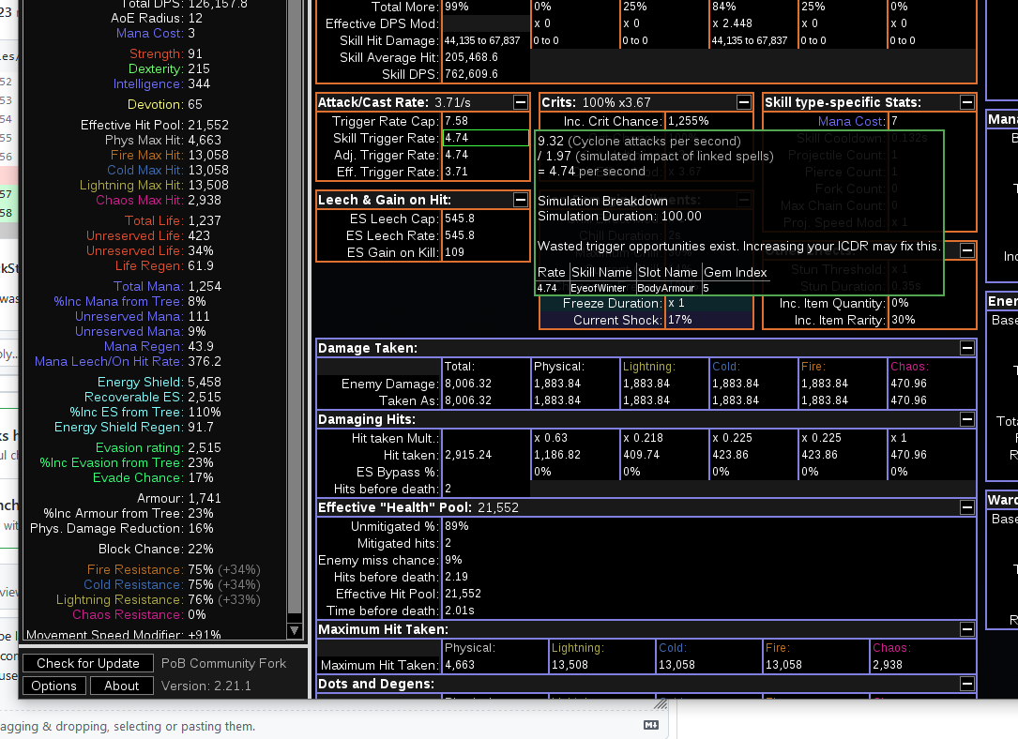This screenshot has height=739, width=1018.
Task: Collapse the Maximum Hit Taken section
Action: pyautogui.click(x=966, y=629)
